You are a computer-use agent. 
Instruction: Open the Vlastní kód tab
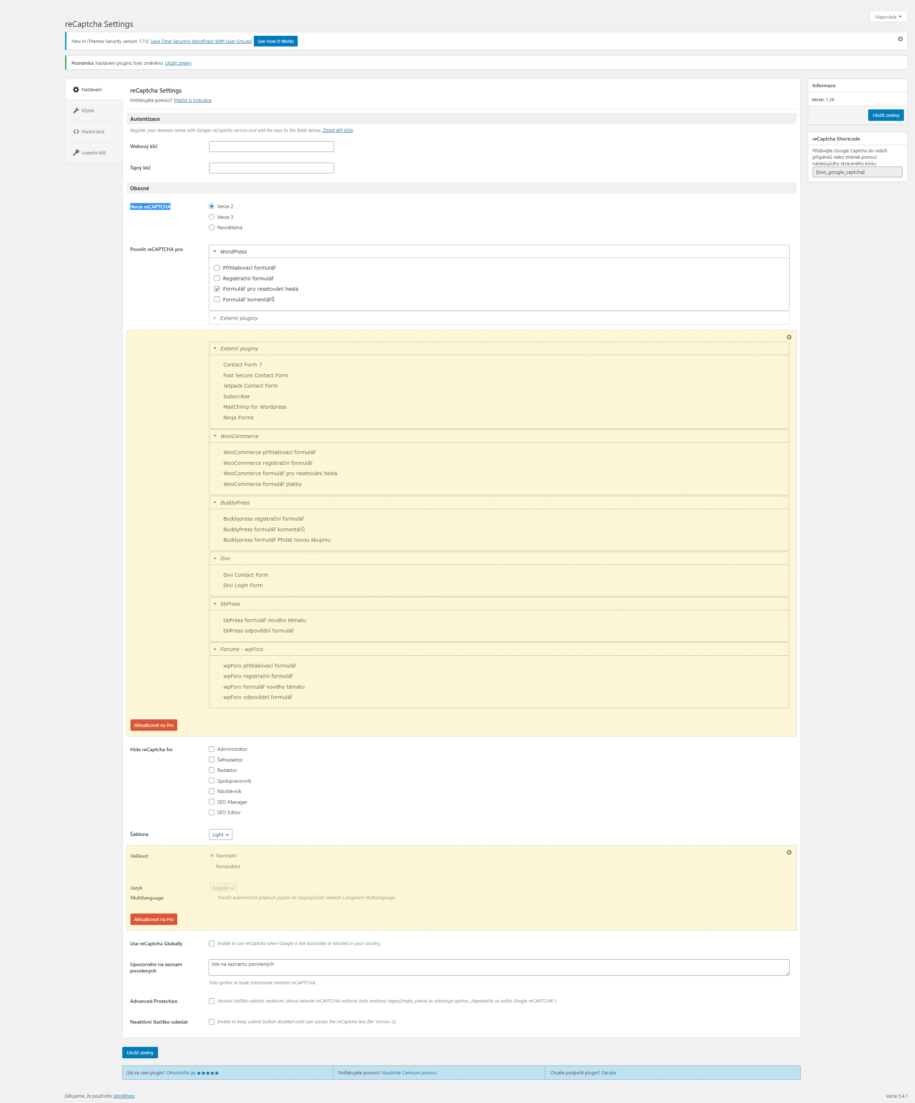tap(93, 132)
